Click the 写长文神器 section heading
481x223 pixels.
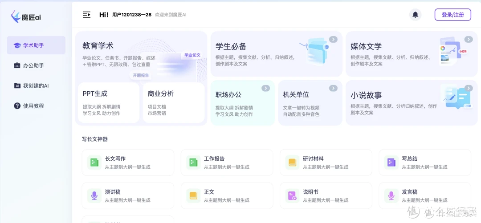click(95, 139)
